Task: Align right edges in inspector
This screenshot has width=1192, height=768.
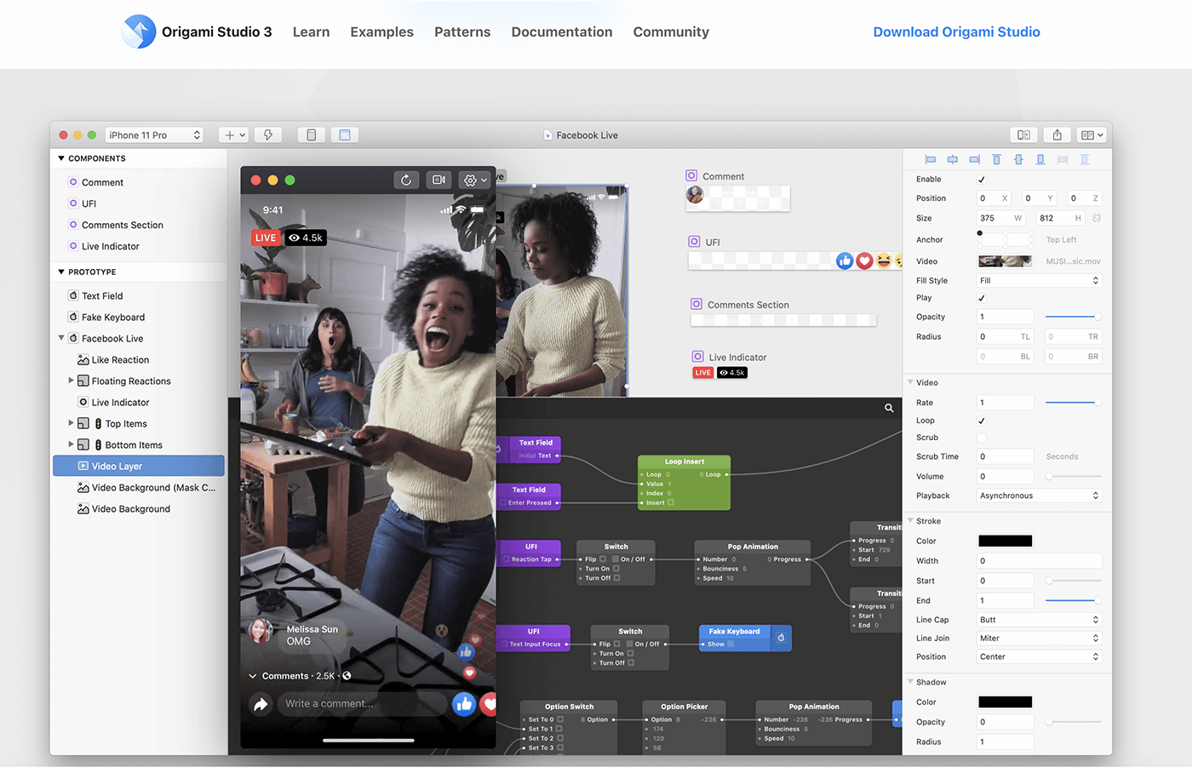Action: click(975, 159)
